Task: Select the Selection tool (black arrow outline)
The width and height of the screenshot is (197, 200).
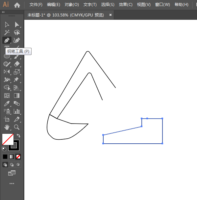Action: point(7,25)
